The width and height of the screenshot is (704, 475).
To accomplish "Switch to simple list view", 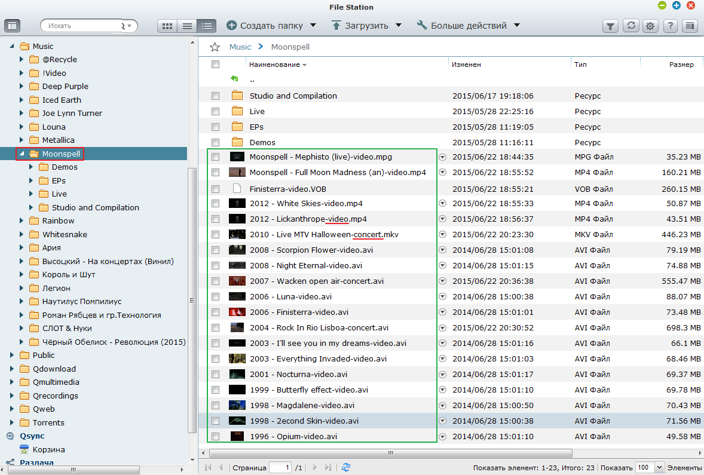I will tap(187, 26).
